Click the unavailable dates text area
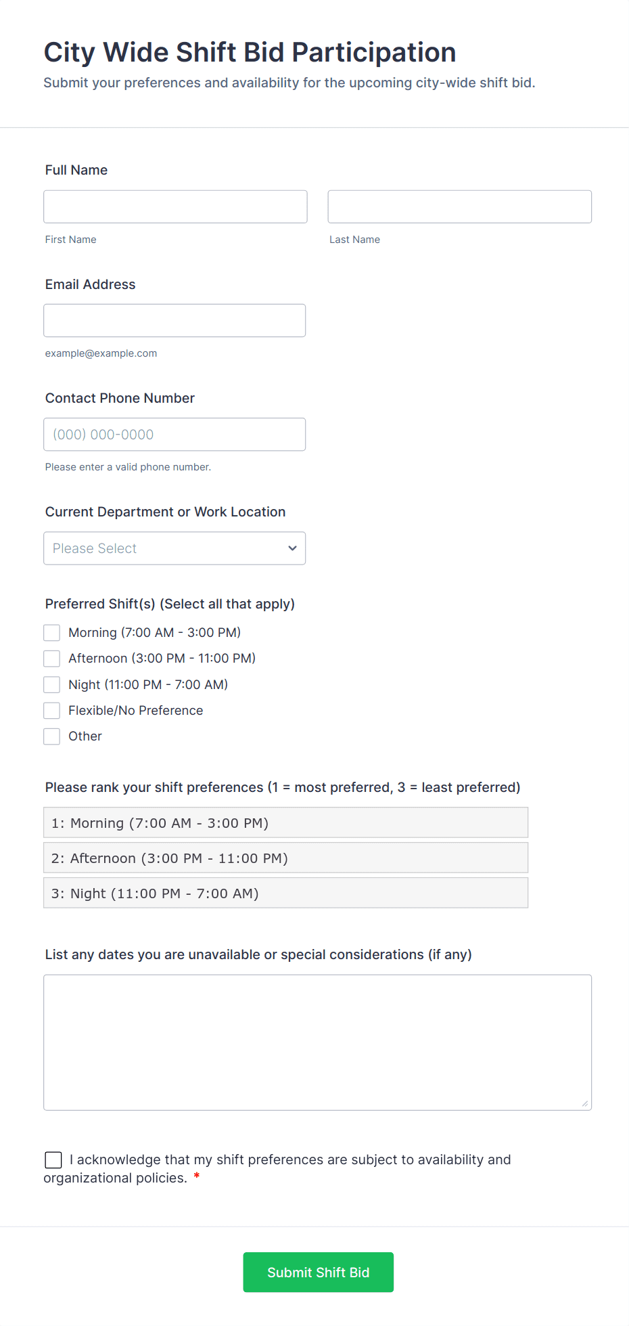The image size is (629, 1326). click(317, 1042)
